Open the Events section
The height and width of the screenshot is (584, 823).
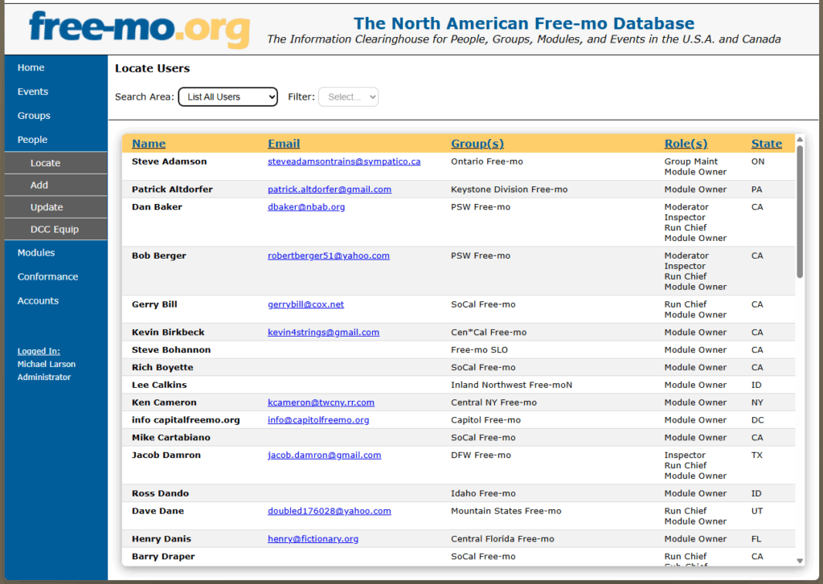[x=33, y=92]
